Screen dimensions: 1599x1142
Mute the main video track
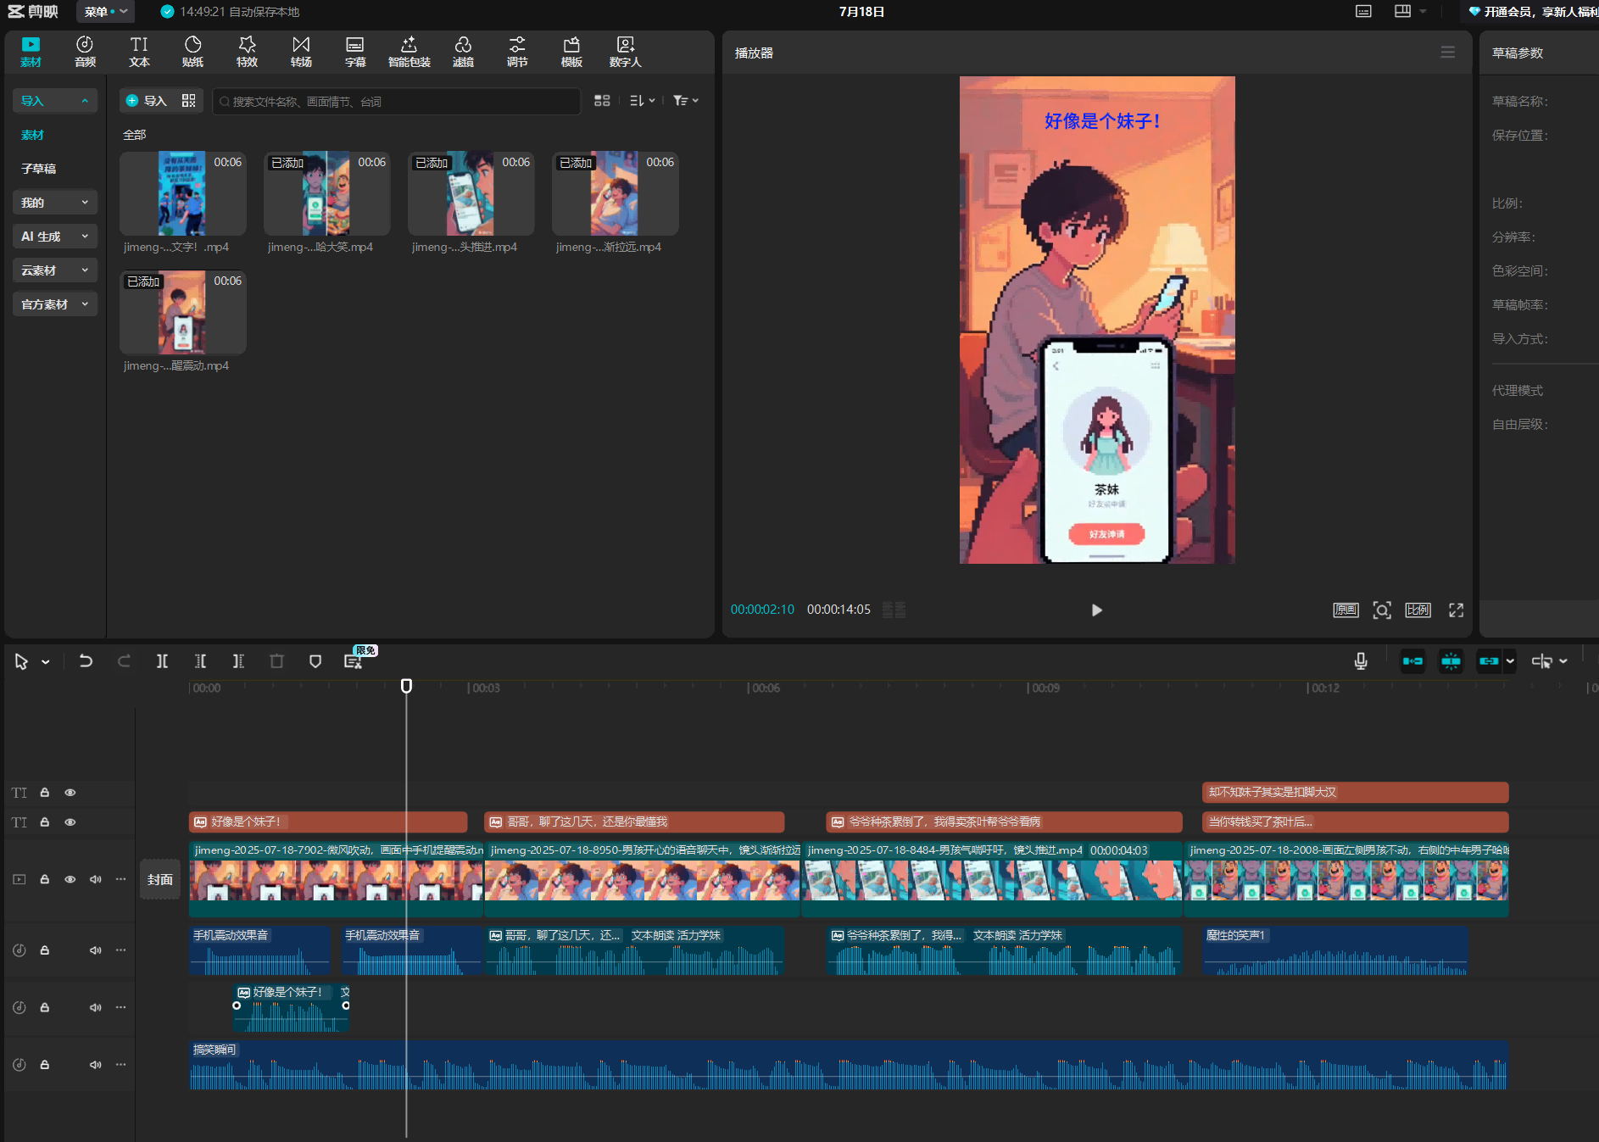click(96, 879)
